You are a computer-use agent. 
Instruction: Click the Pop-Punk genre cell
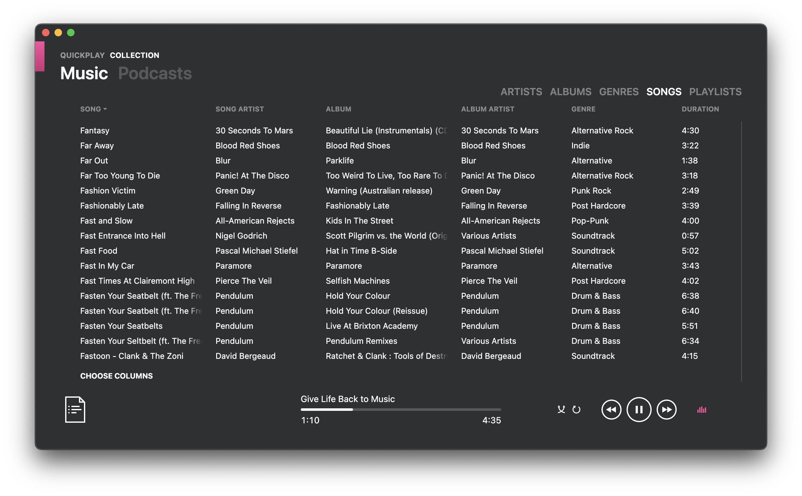590,221
